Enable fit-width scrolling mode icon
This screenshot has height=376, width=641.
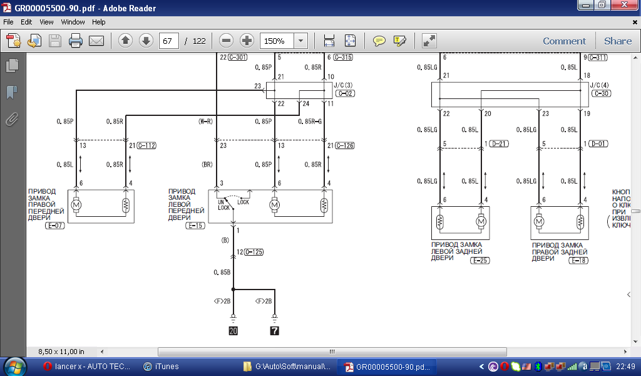click(329, 41)
